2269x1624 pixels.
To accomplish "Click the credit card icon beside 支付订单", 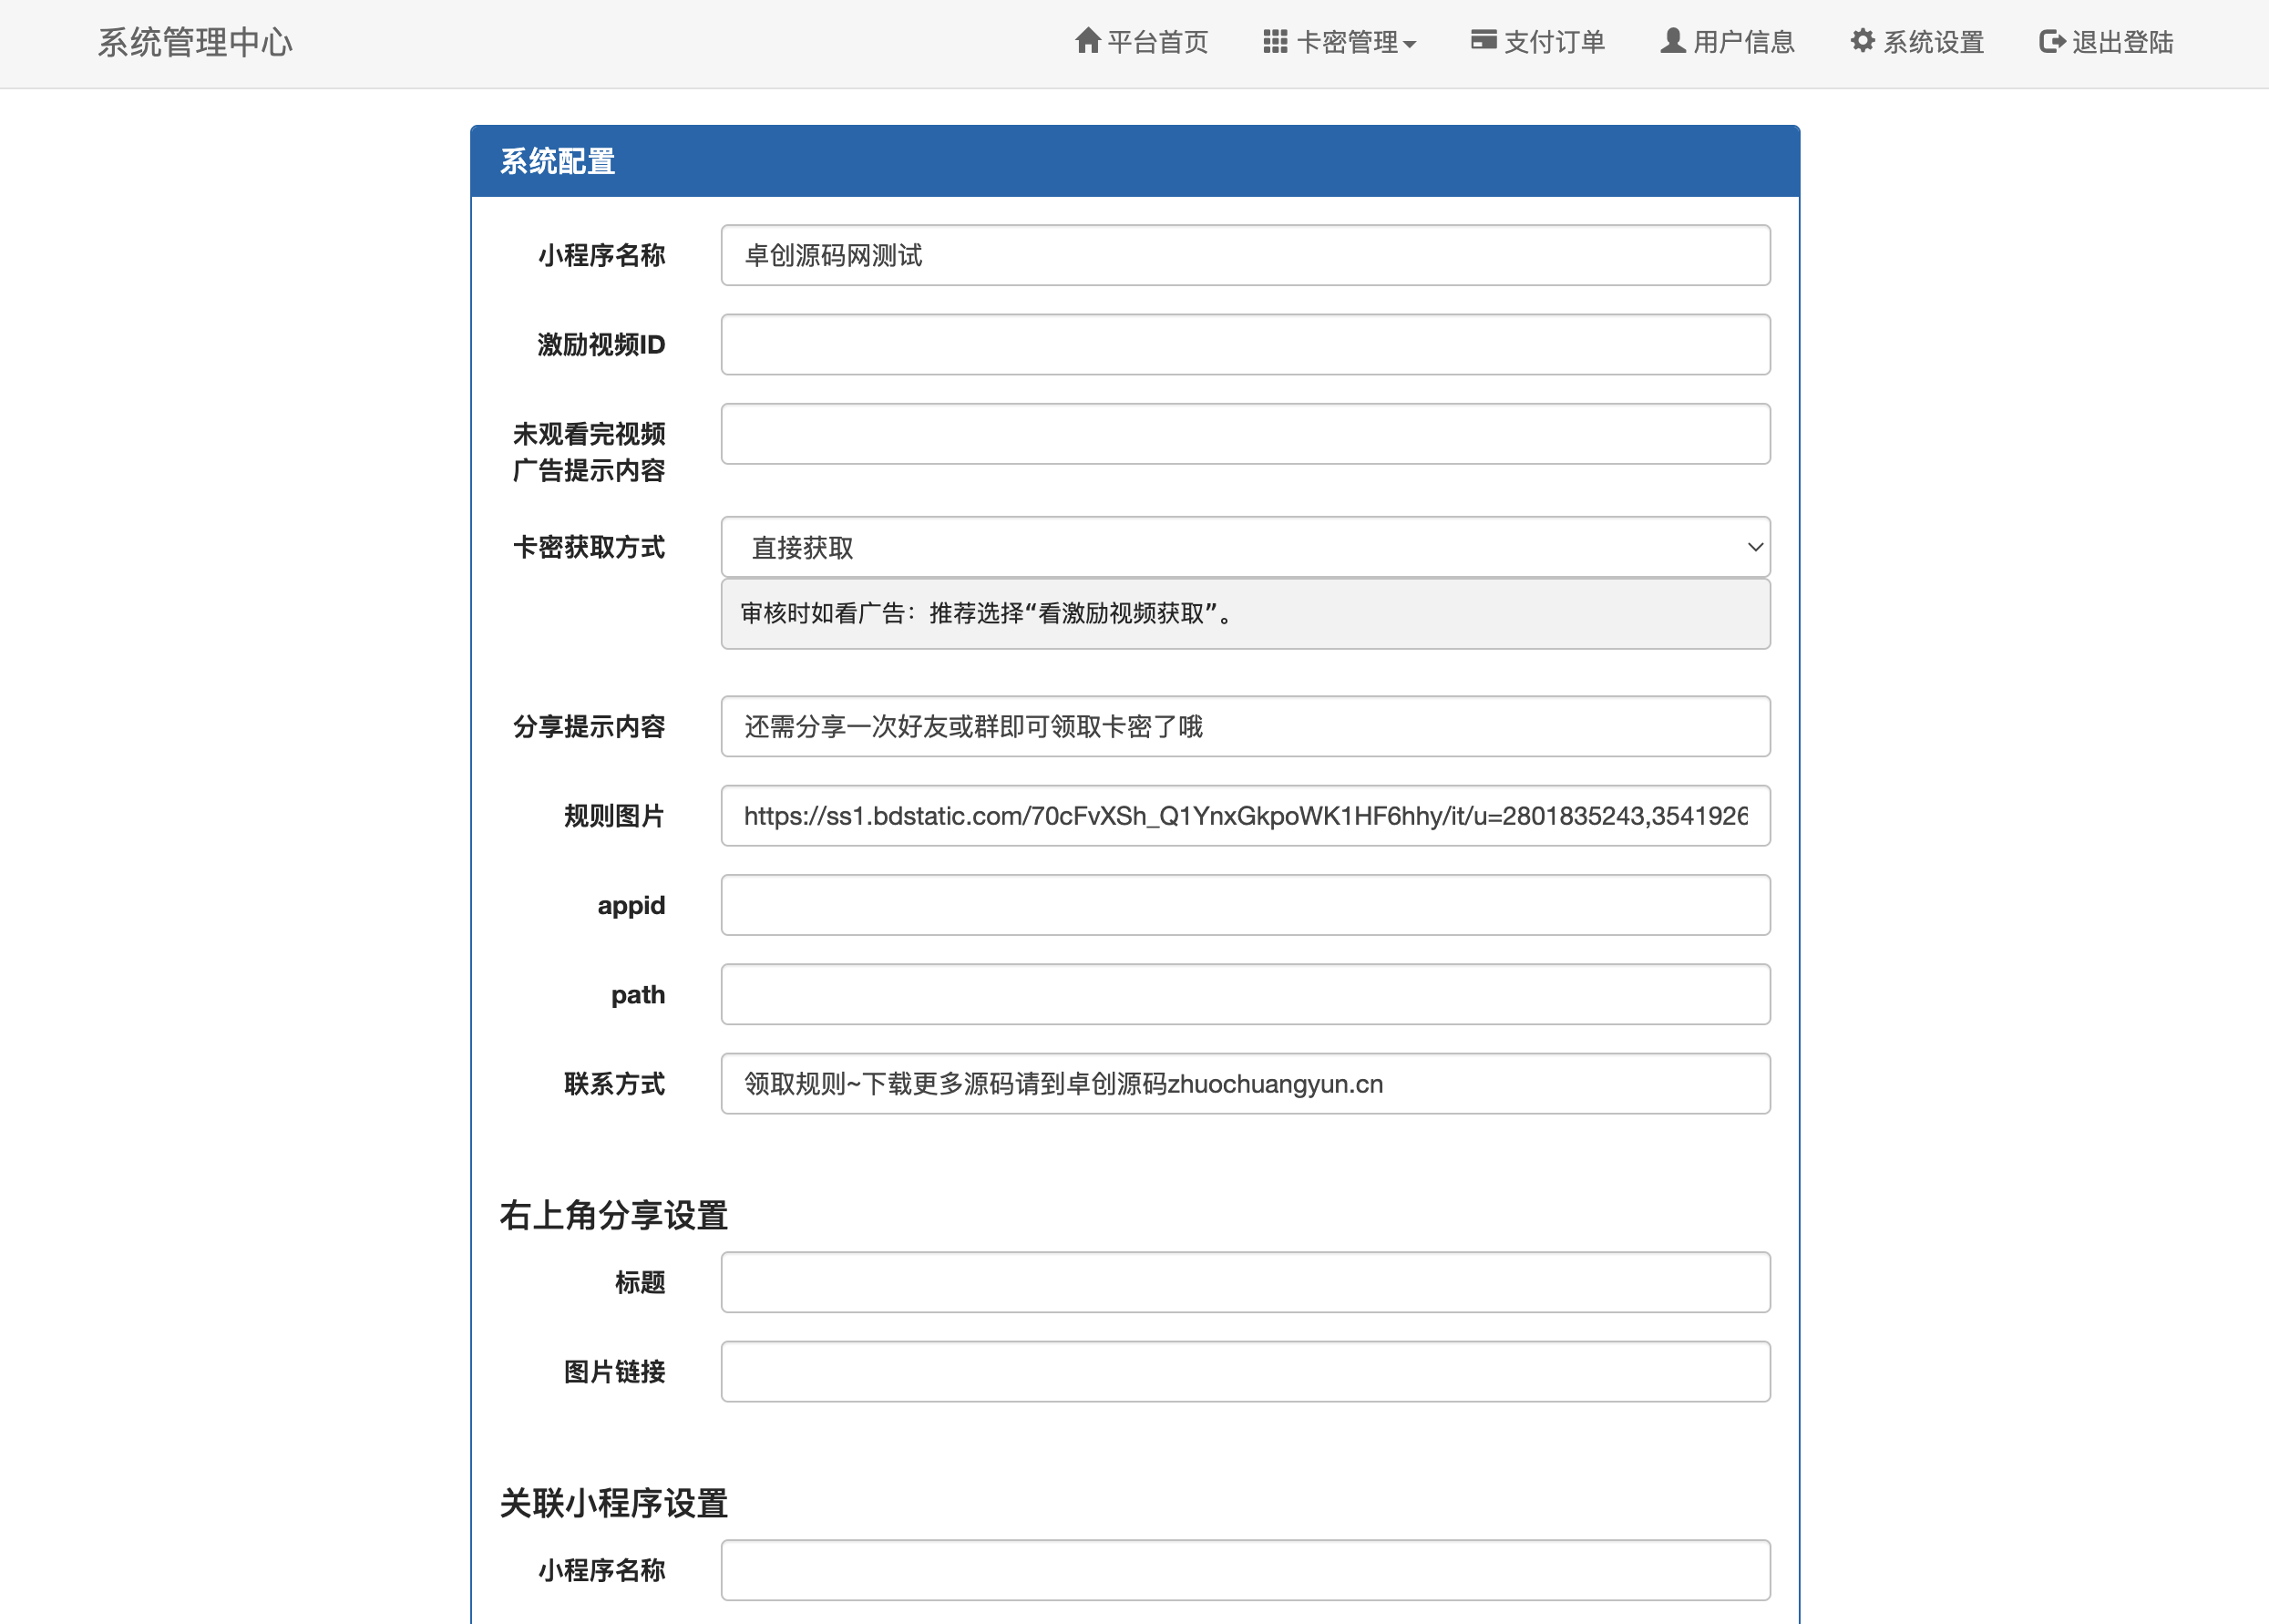I will pyautogui.click(x=1483, y=40).
